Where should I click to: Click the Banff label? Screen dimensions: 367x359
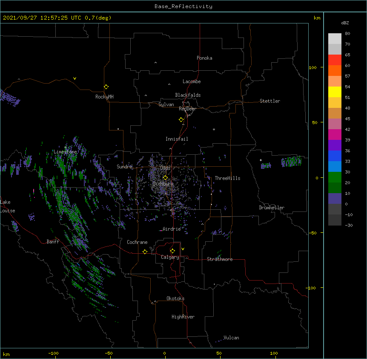pyautogui.click(x=53, y=242)
